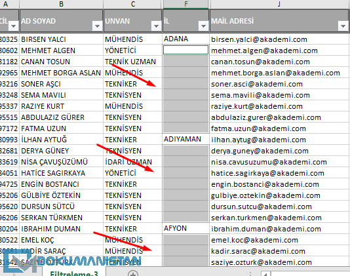
Task: Add a new sheet with plus icon
Action: [133, 273]
